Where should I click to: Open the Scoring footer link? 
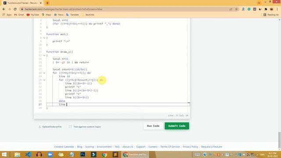coord(90,147)
